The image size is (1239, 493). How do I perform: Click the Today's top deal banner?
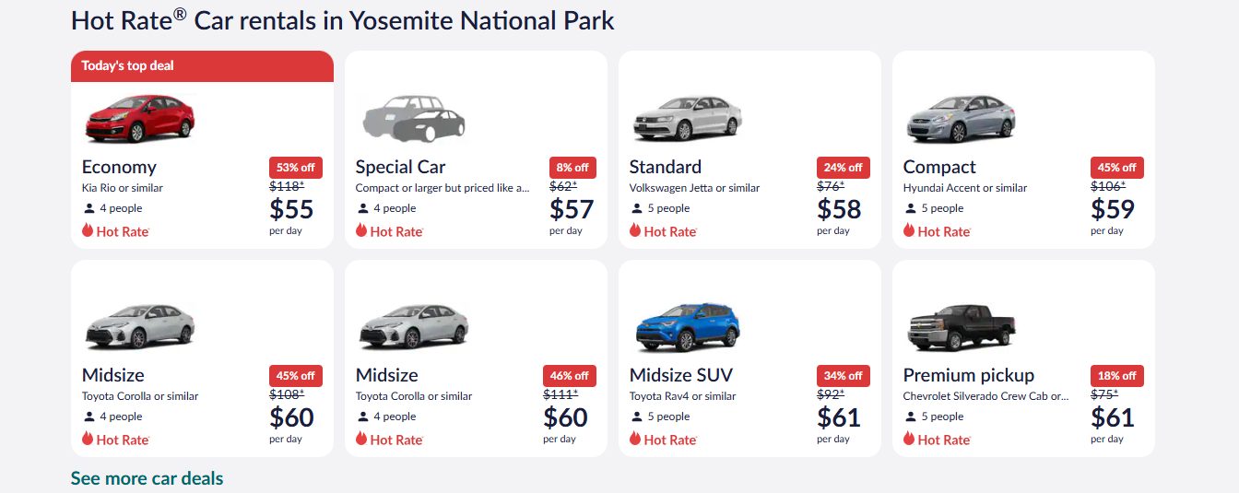click(202, 66)
